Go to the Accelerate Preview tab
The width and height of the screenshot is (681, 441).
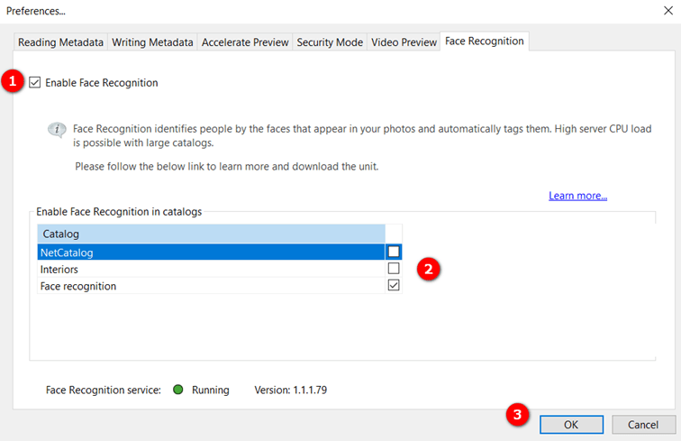245,42
